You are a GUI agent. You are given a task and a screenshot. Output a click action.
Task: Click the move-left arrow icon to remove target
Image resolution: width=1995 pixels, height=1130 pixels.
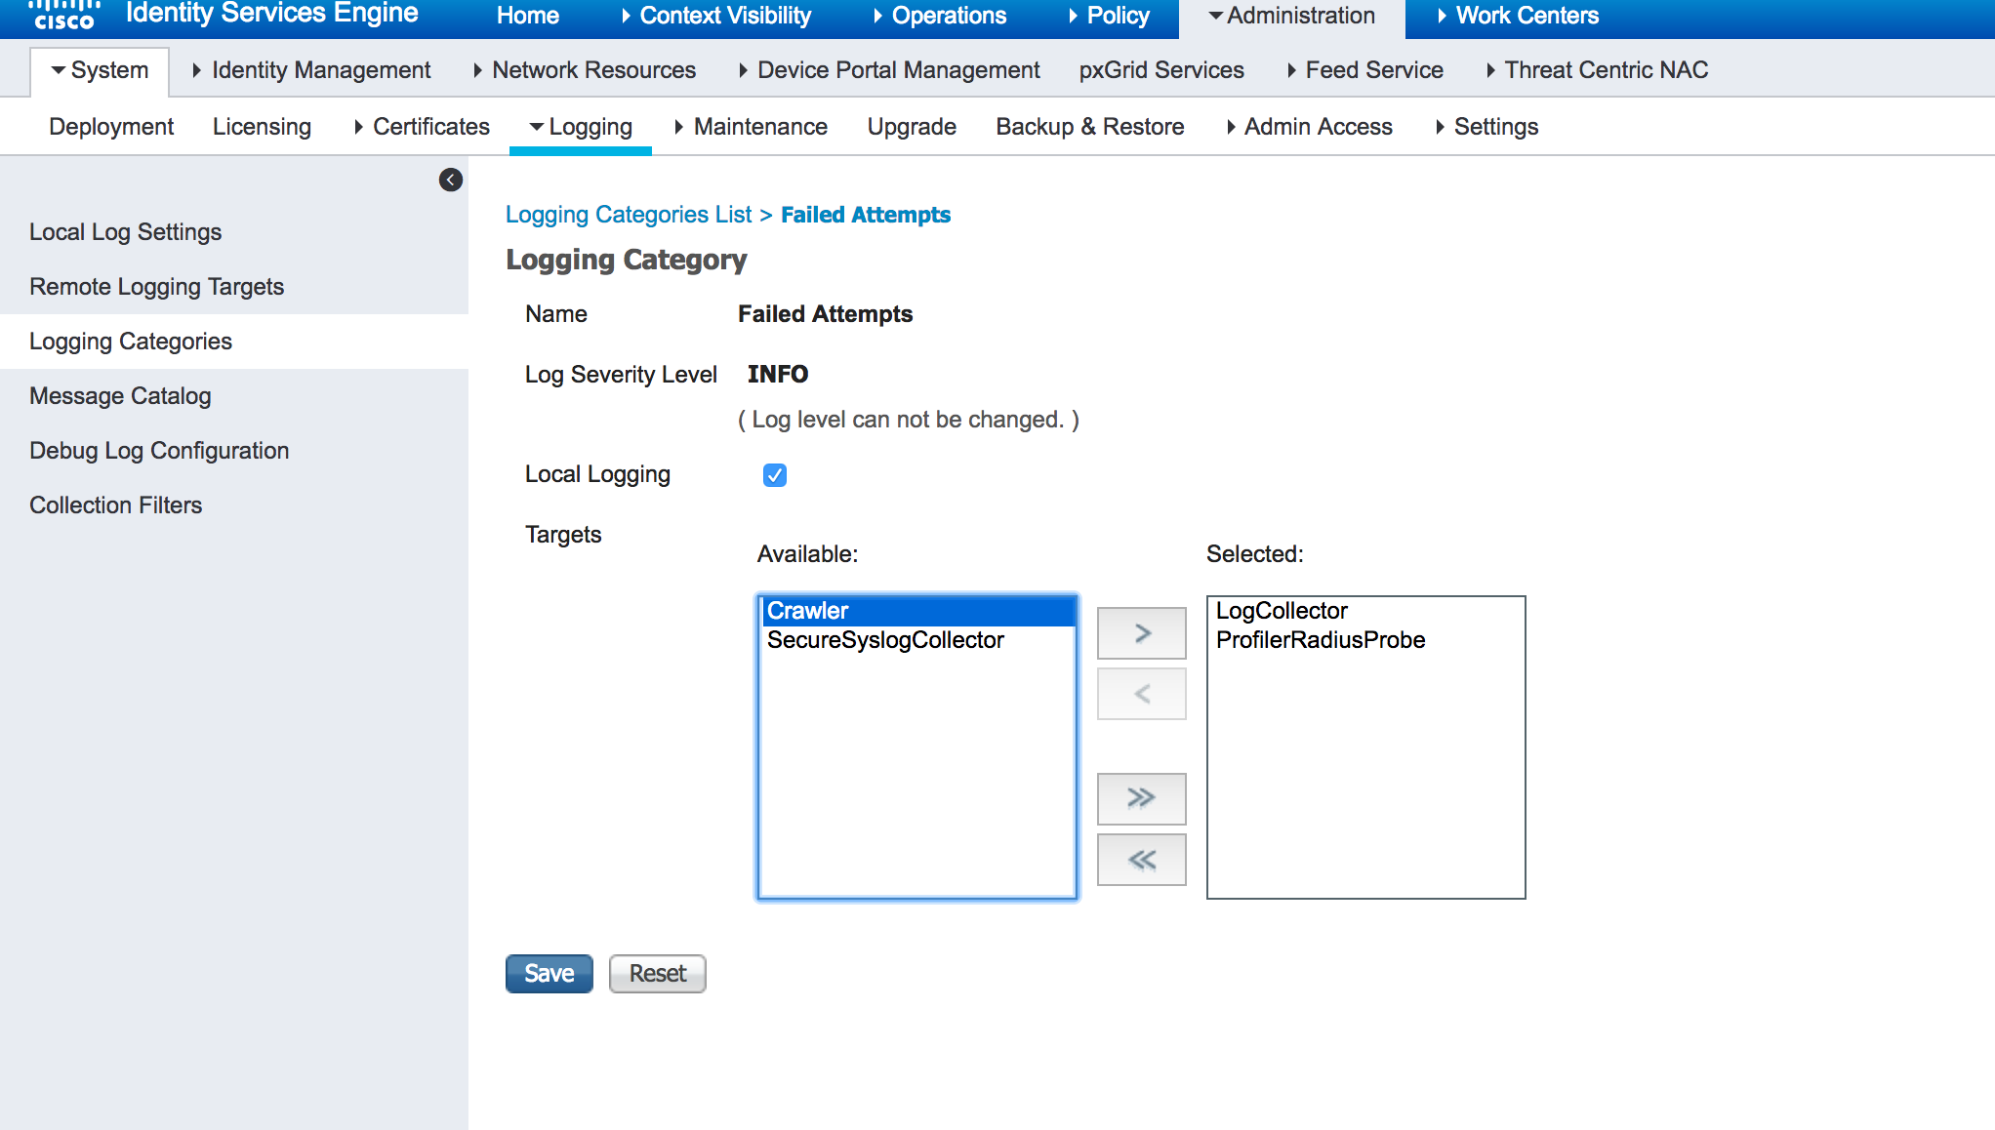1140,692
